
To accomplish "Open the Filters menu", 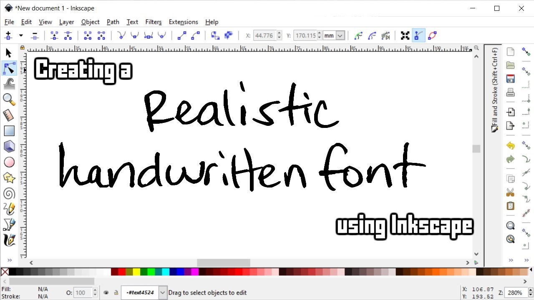I will pyautogui.click(x=153, y=22).
